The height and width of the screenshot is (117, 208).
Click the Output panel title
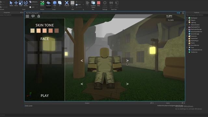(x=87, y=103)
